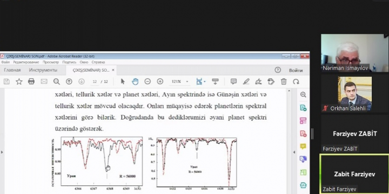The image size is (389, 194).
Task: Open the Просмотр menu
Action: pyautogui.click(x=51, y=62)
